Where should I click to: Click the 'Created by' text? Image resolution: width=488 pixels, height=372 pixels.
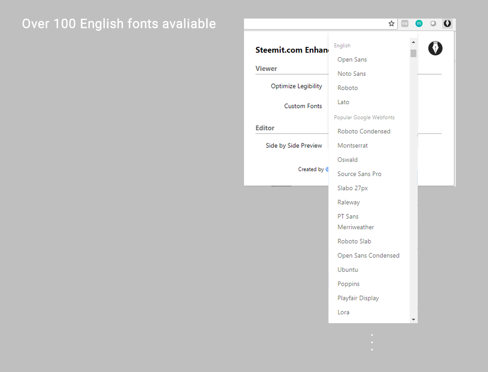(311, 169)
